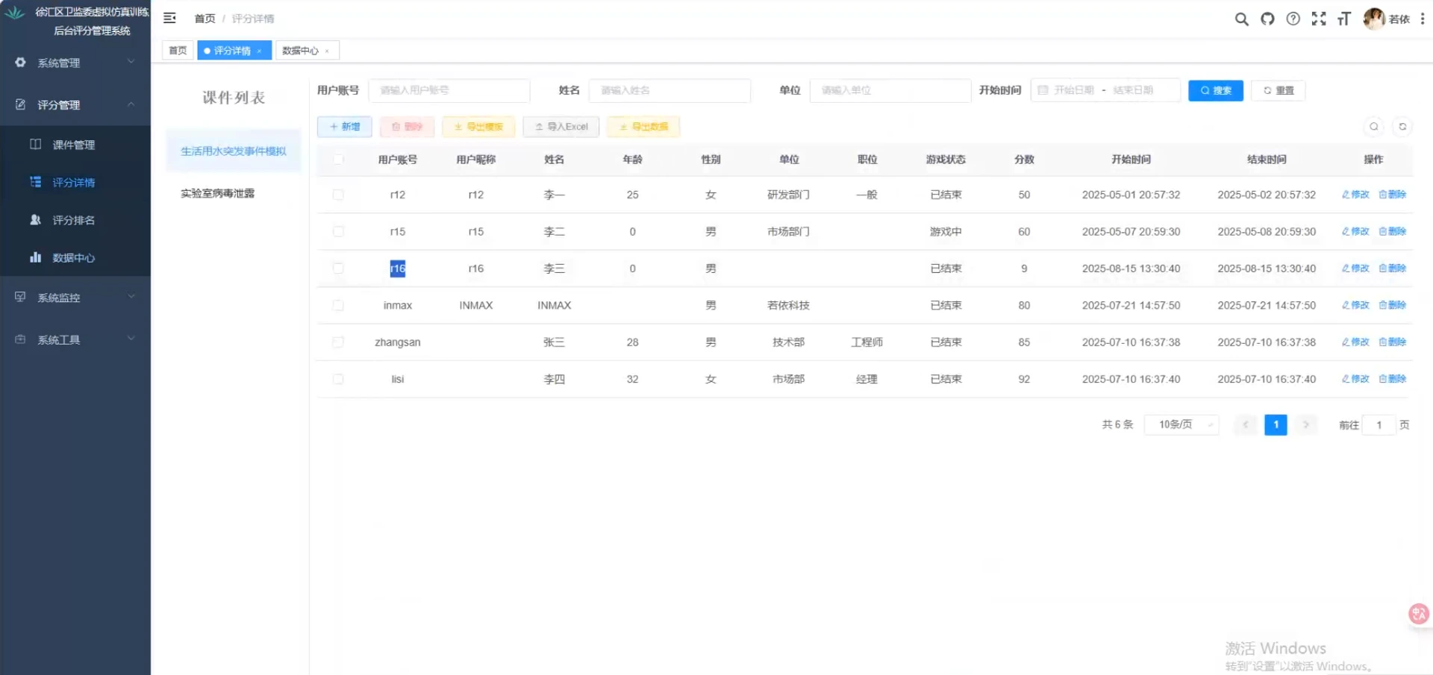Screen dimensions: 1433x675
Task: Click 修改 for the r12 row
Action: point(1355,195)
